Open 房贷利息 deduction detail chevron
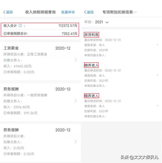The height and width of the screenshot is (163, 162). point(157,45)
